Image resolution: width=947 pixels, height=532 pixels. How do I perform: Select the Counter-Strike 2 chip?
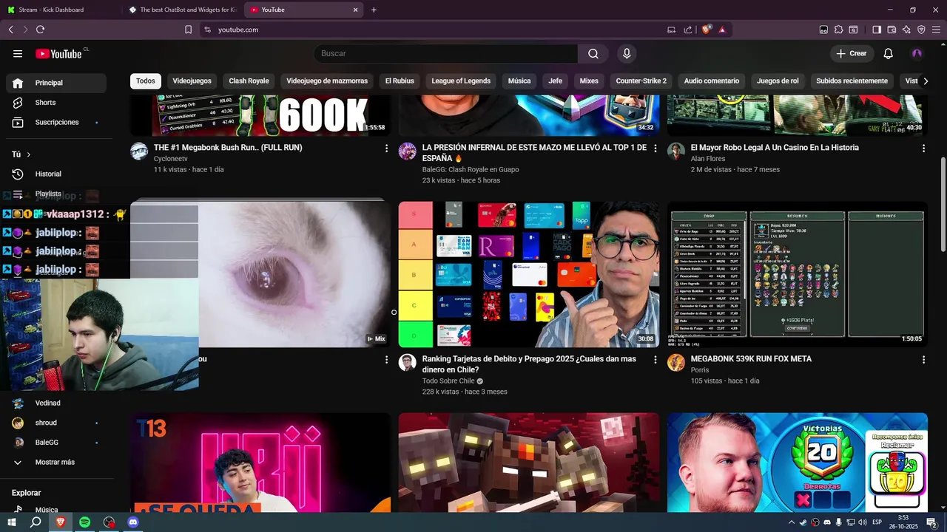click(x=641, y=81)
